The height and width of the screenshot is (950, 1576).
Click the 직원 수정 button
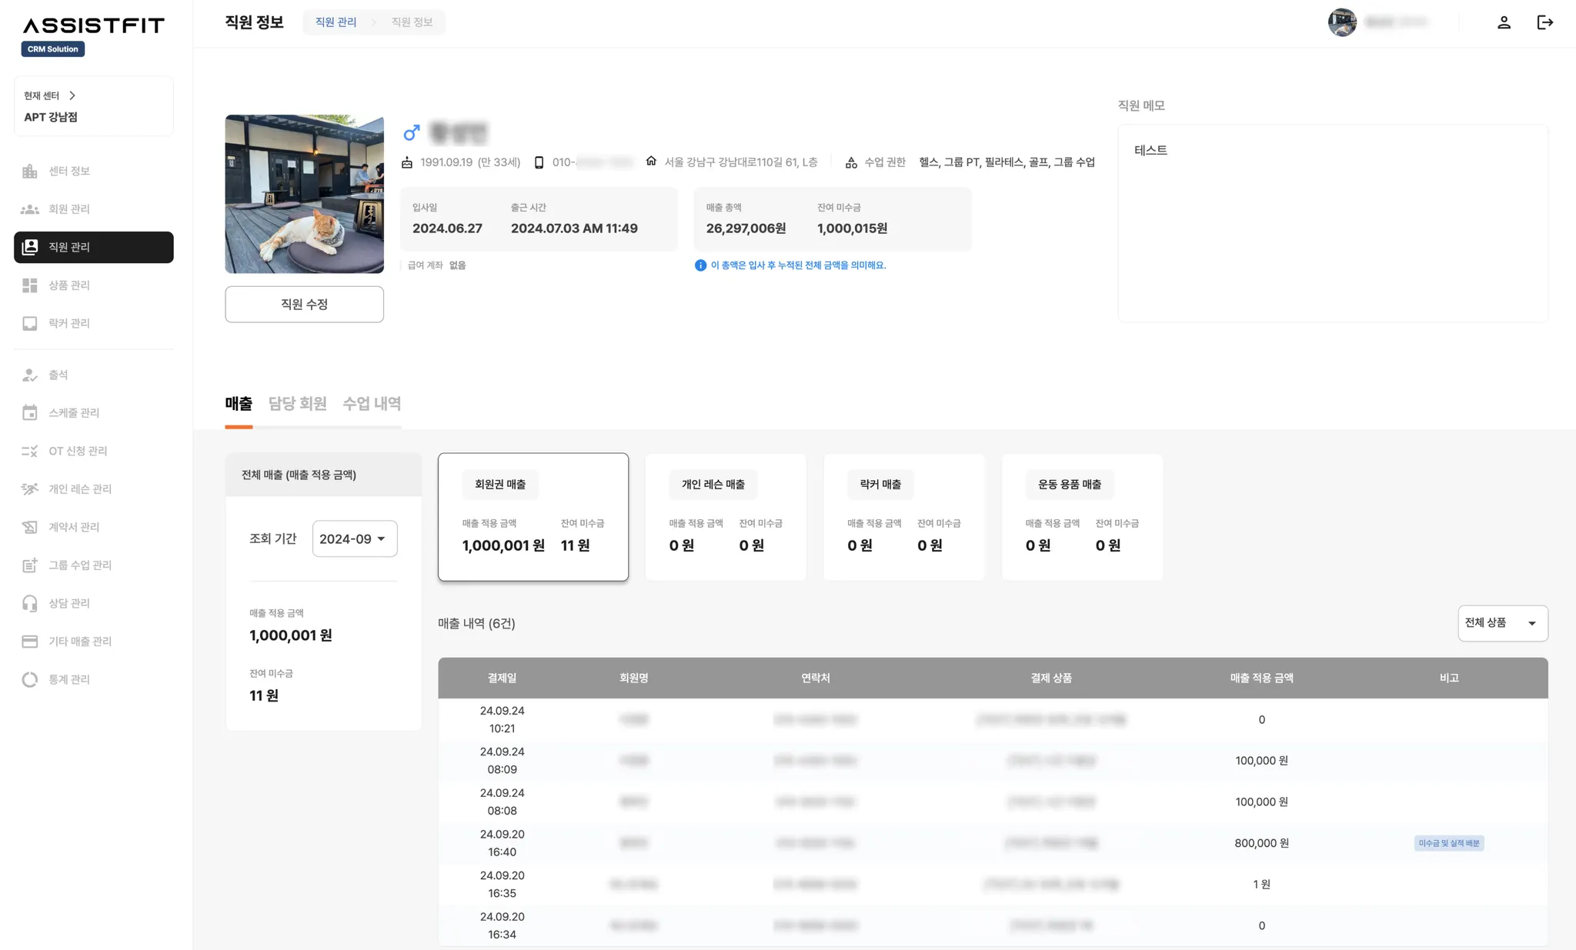pyautogui.click(x=304, y=305)
